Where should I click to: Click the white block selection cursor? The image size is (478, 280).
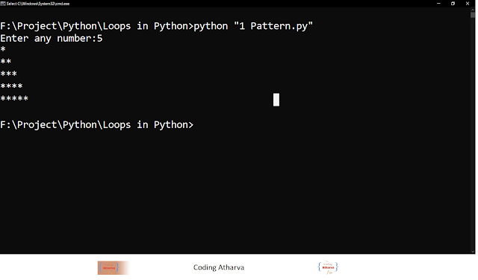coord(276,100)
